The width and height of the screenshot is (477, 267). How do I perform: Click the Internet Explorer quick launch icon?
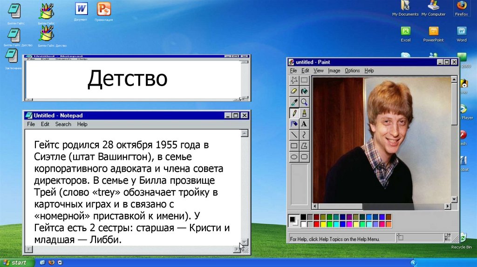42,262
